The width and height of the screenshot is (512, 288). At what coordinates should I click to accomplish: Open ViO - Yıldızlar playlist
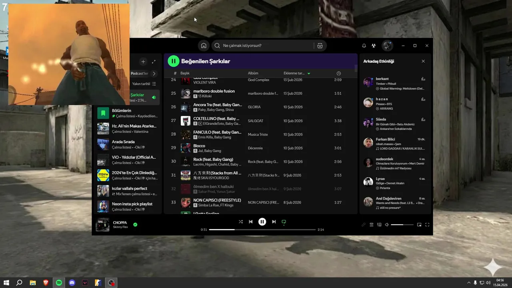(x=128, y=160)
